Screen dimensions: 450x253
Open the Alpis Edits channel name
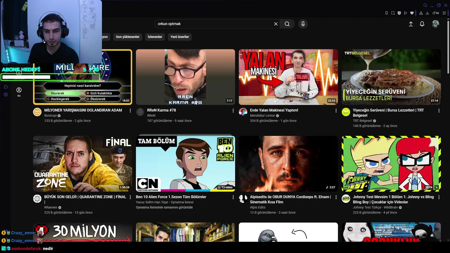coord(258,207)
